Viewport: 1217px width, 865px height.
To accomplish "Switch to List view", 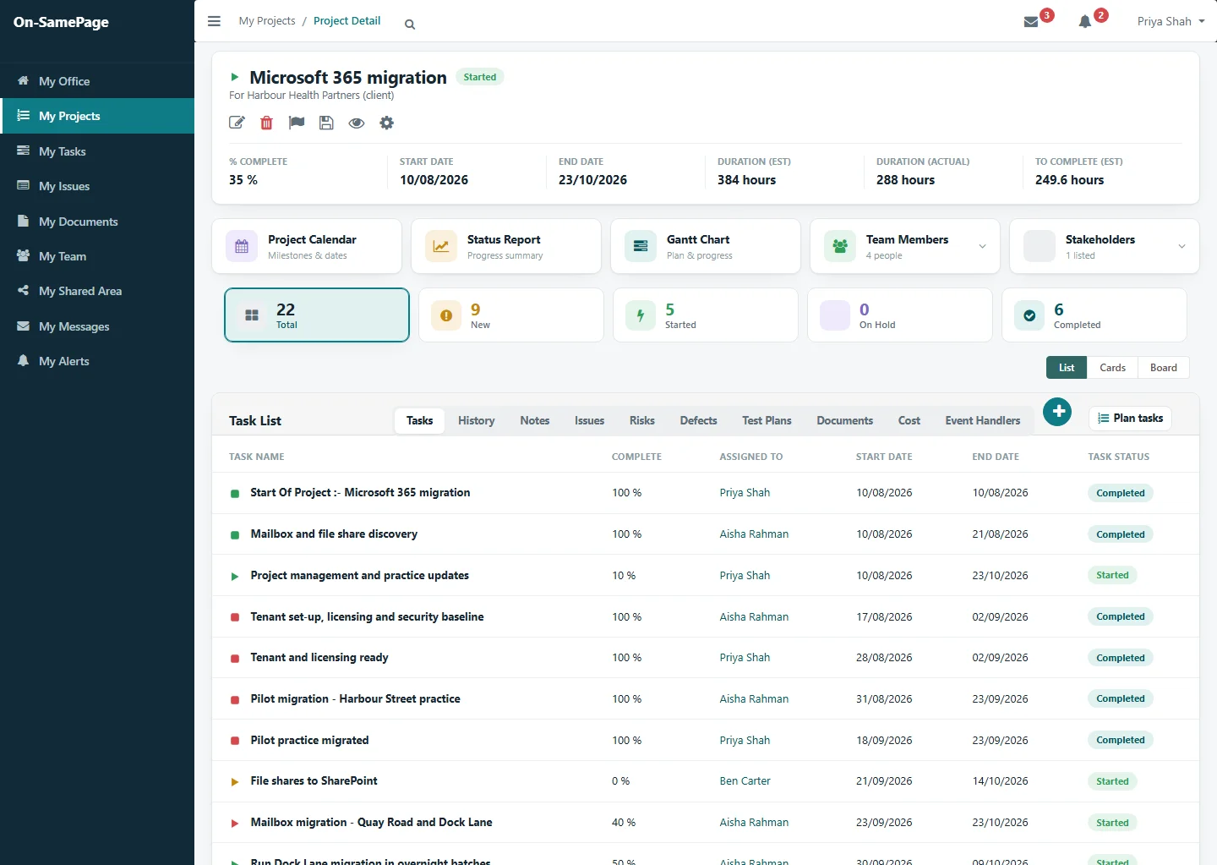I will click(x=1067, y=368).
